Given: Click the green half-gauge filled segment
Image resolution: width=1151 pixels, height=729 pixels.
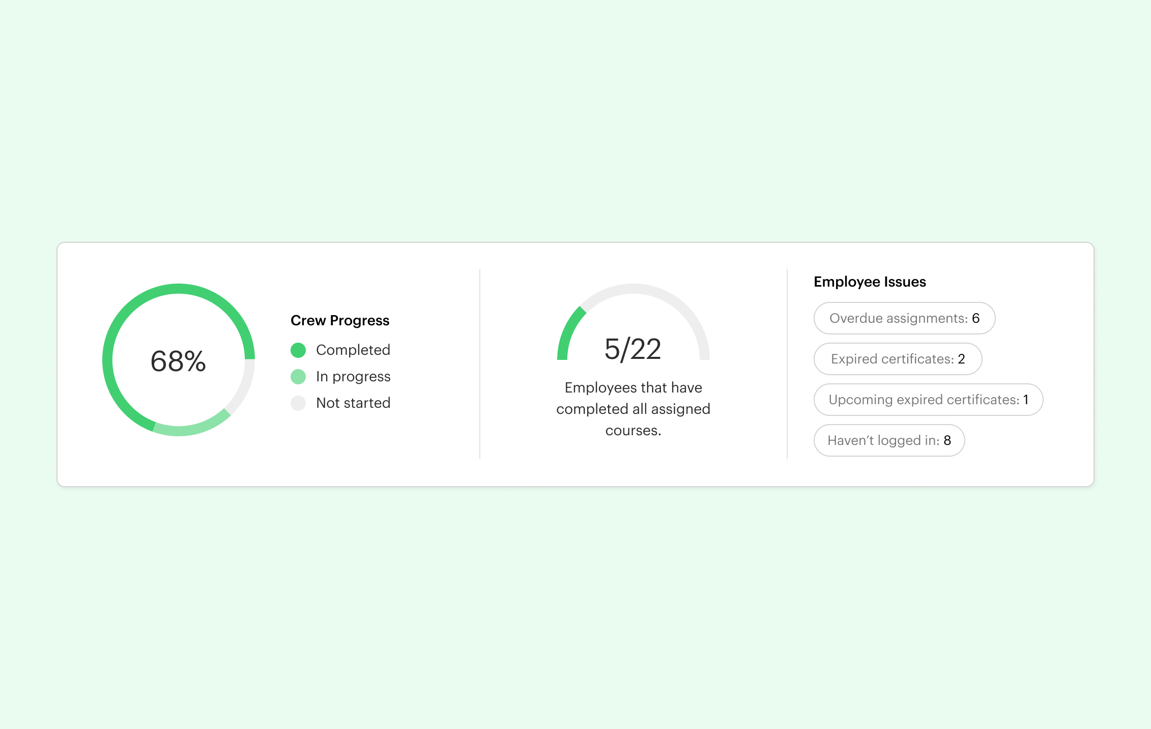Looking at the screenshot, I should (x=567, y=332).
